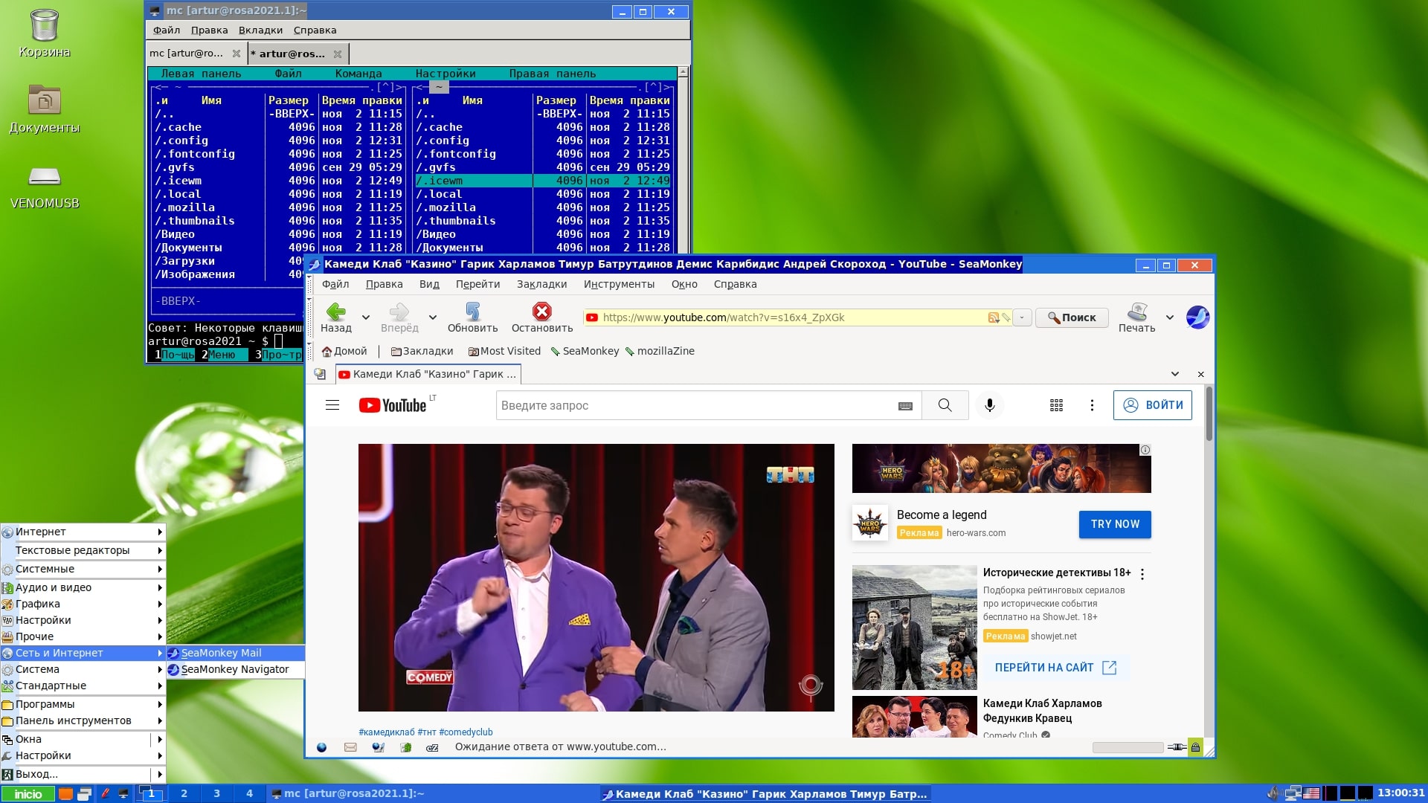The height and width of the screenshot is (803, 1428).
Task: Click the US flag keyboard layout indicator
Action: click(x=1311, y=793)
